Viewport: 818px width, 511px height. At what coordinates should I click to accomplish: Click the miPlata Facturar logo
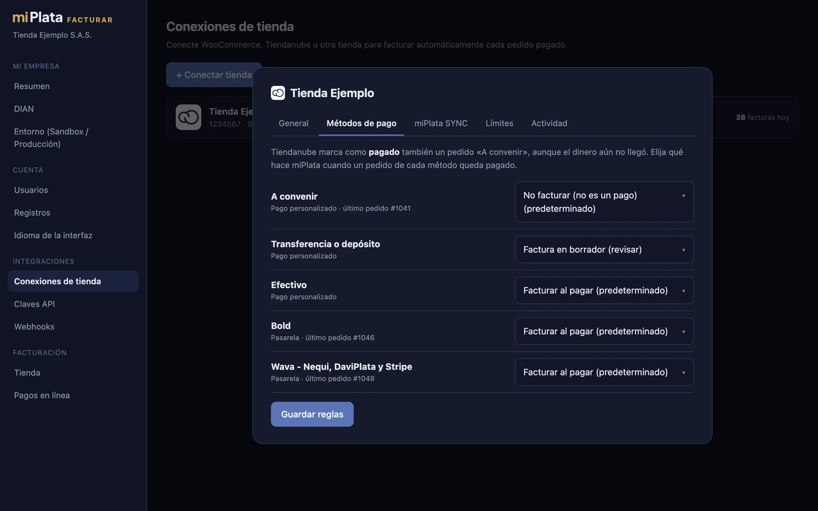62,18
